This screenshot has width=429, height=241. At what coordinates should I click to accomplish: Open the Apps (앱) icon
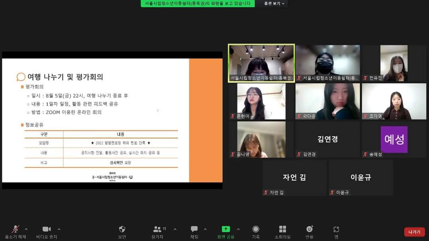(336, 230)
